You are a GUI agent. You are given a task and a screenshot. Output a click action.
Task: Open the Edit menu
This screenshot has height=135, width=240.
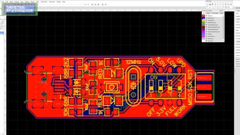pyautogui.click(x=7, y=2)
